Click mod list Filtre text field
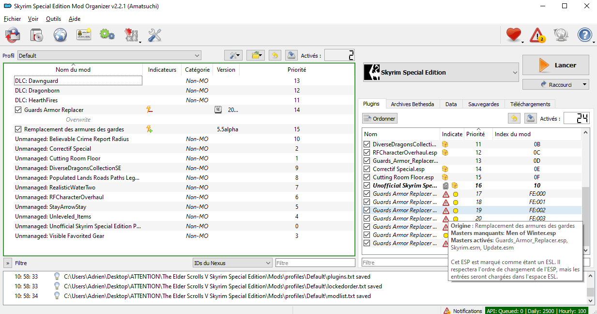Screen dimensions: 597x314 click(x=315, y=263)
